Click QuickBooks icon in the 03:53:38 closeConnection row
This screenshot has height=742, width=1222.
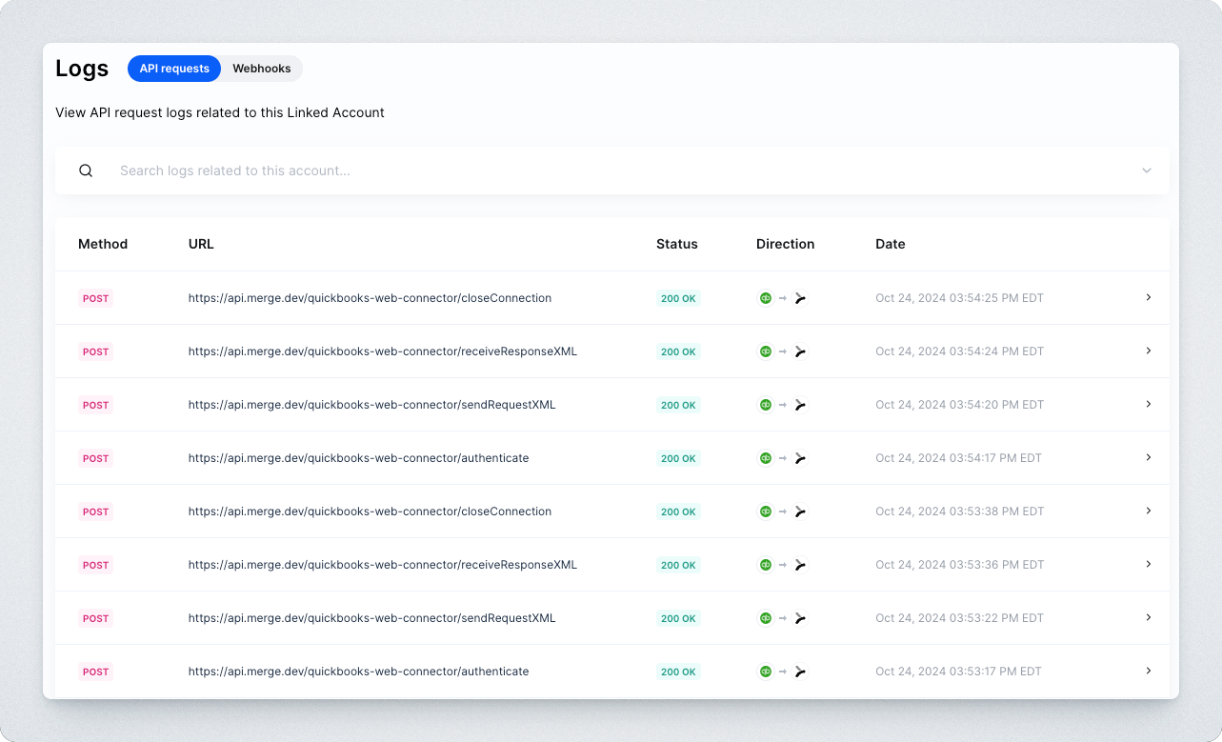(x=765, y=511)
